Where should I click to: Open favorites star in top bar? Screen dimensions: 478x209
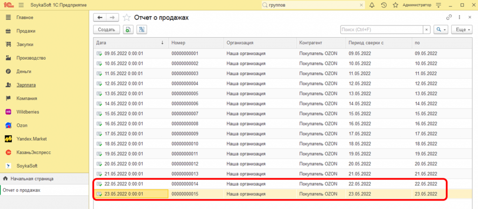coord(395,5)
